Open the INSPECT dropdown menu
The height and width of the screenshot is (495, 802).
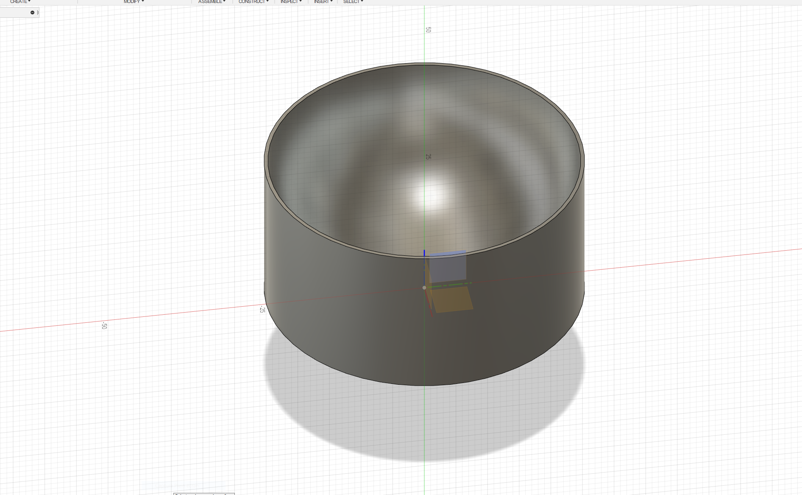(x=291, y=2)
